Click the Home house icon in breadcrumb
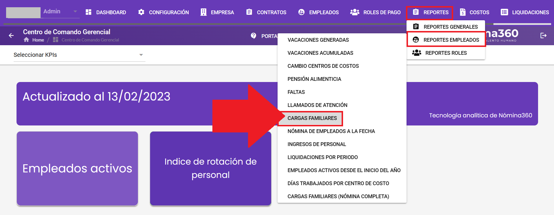 [26, 40]
